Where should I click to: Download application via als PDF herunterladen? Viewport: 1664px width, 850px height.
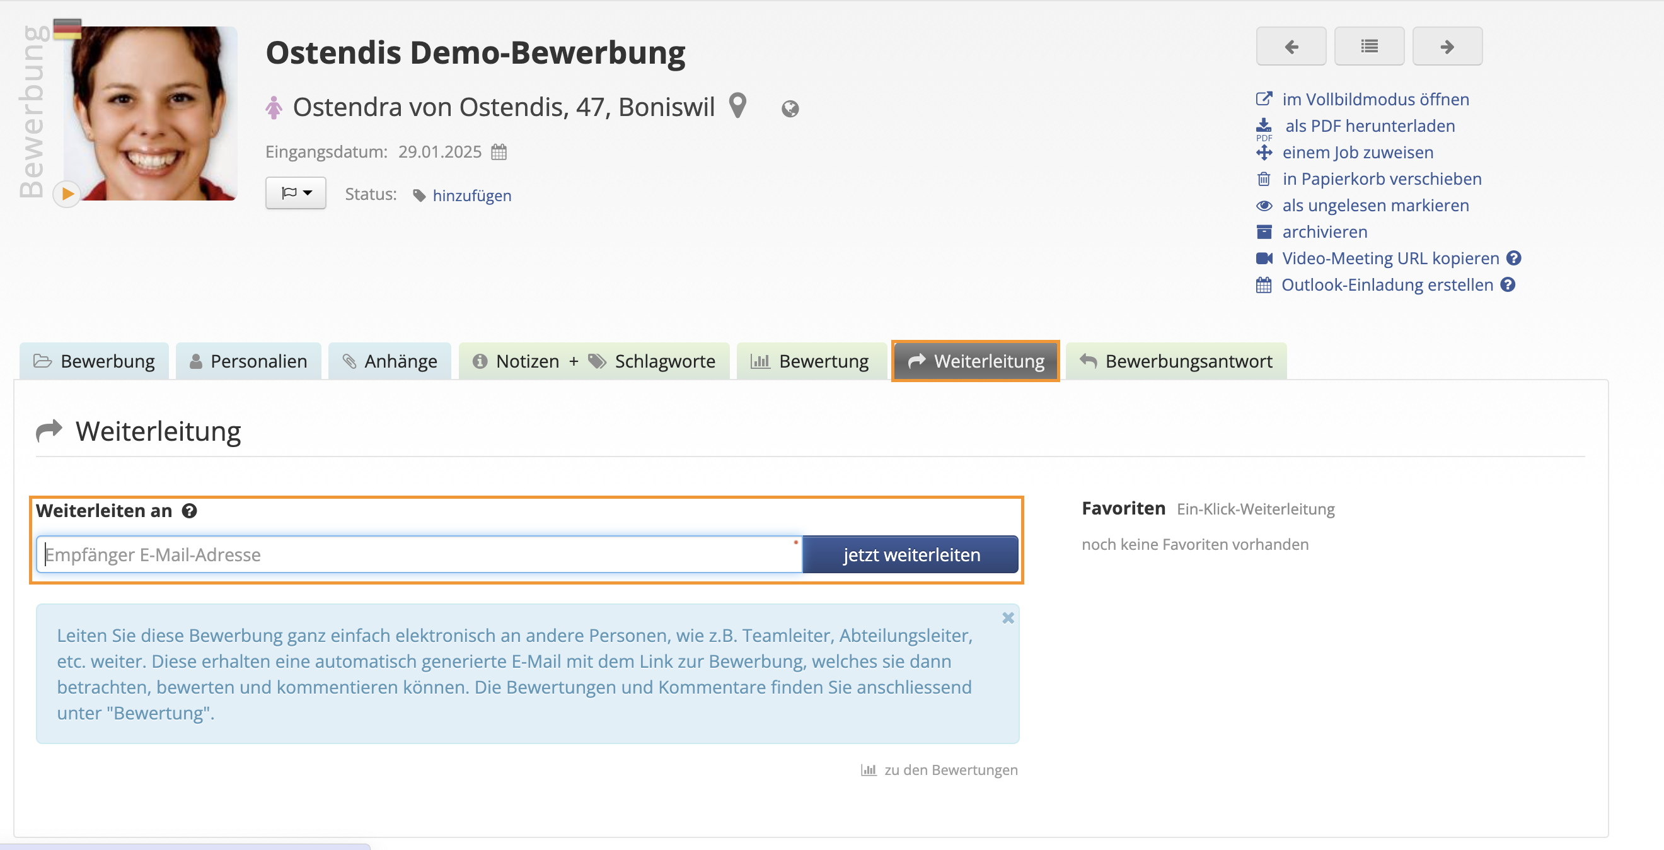[x=1370, y=125]
